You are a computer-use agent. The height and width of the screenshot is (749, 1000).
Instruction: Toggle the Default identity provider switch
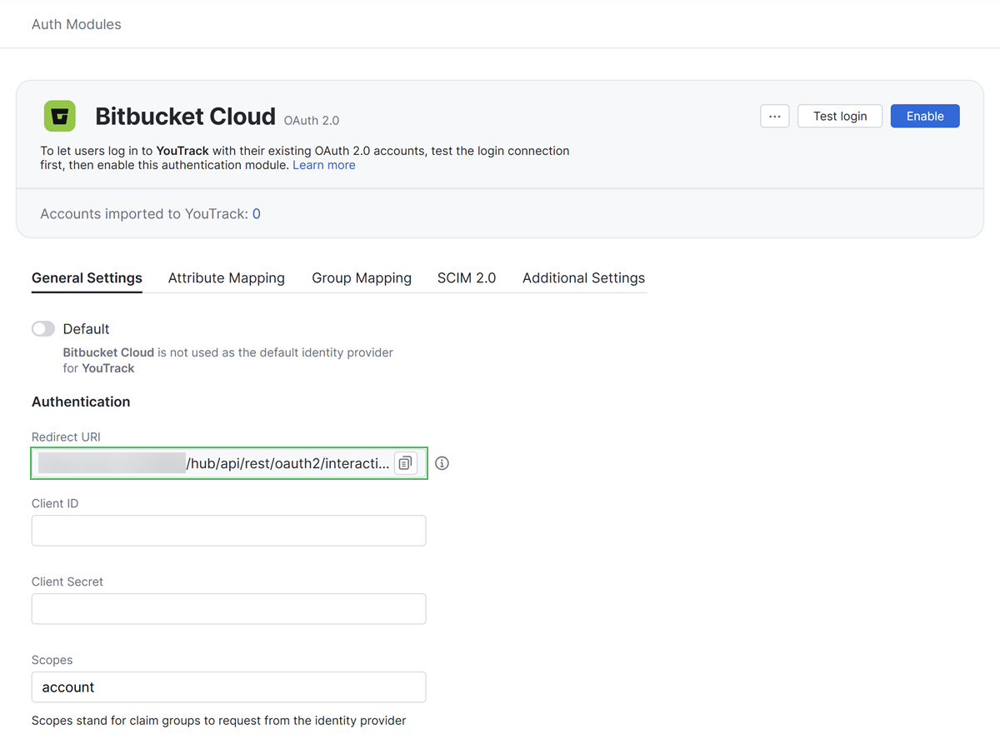click(x=43, y=329)
